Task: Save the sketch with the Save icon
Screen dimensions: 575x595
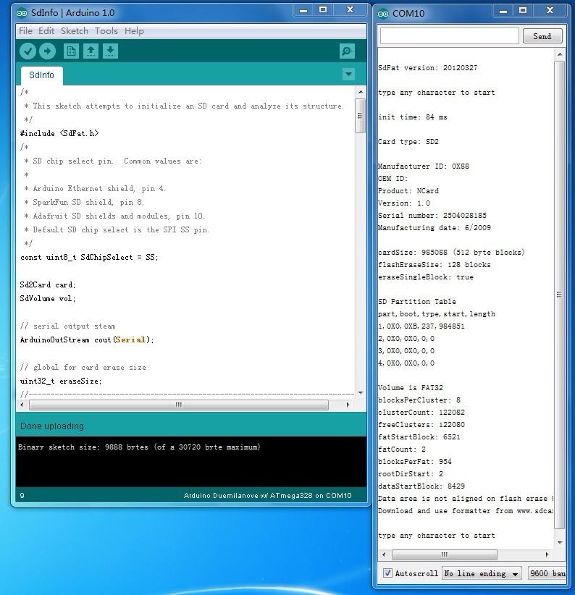Action: pos(111,51)
